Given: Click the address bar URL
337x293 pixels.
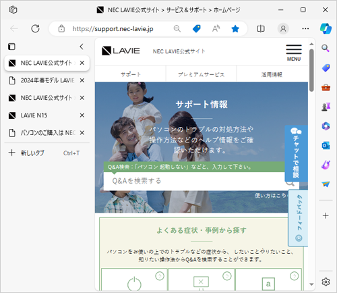Looking at the screenshot, I should [x=113, y=29].
